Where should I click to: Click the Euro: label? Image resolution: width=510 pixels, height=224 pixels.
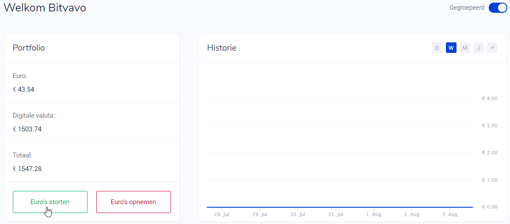tap(20, 76)
